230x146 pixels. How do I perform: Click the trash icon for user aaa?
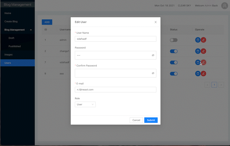pos(198,74)
